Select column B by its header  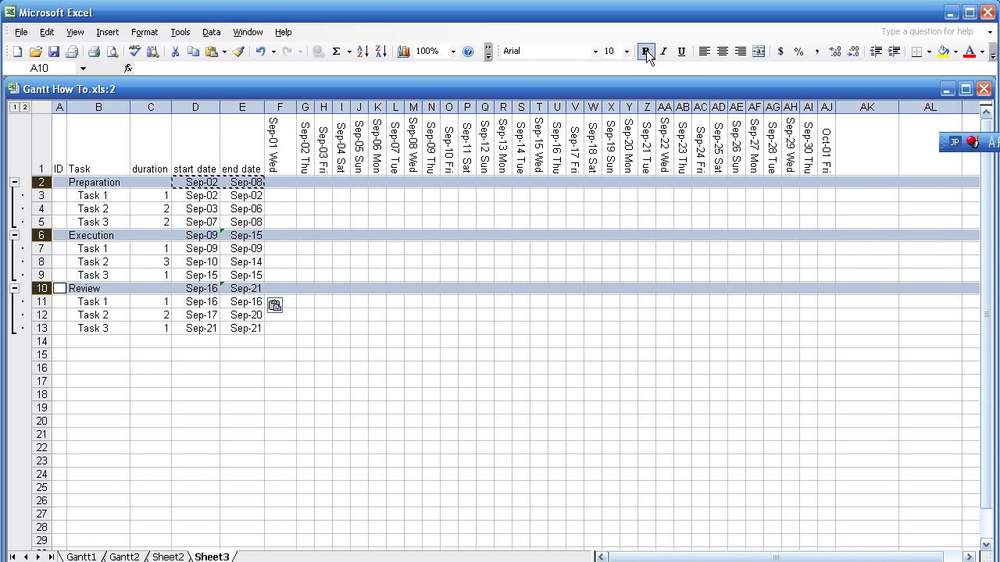(x=98, y=107)
